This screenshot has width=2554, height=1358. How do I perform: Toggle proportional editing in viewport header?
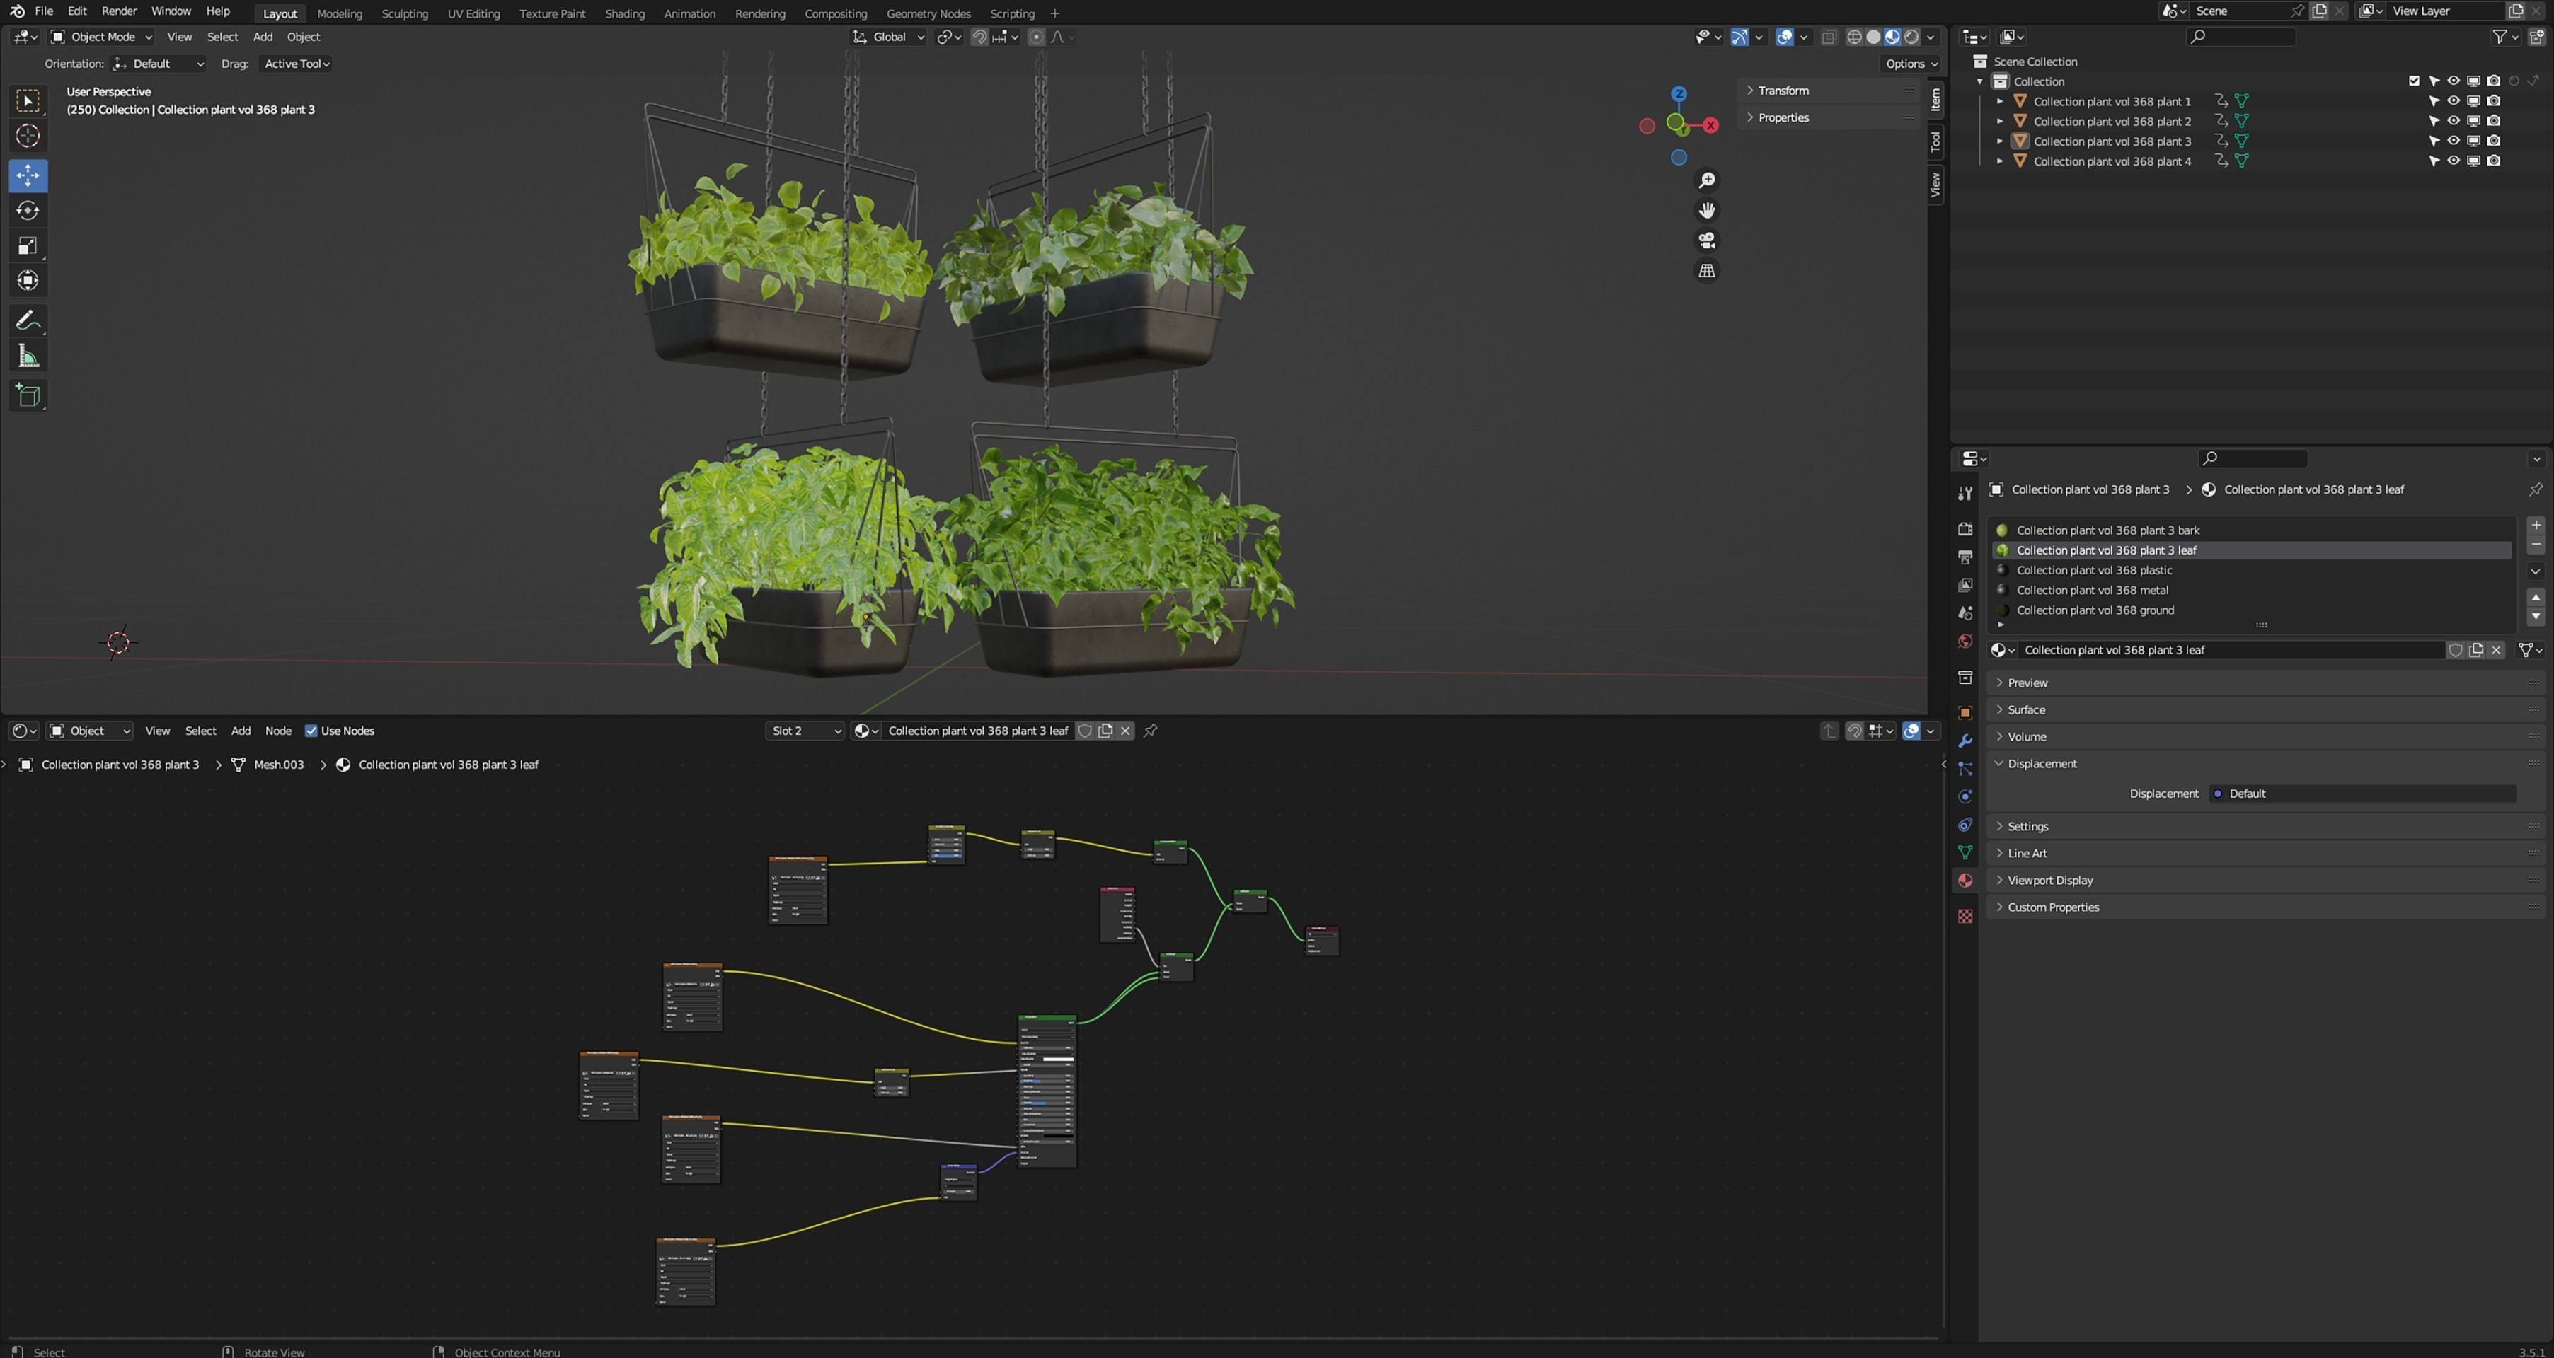(x=1036, y=37)
